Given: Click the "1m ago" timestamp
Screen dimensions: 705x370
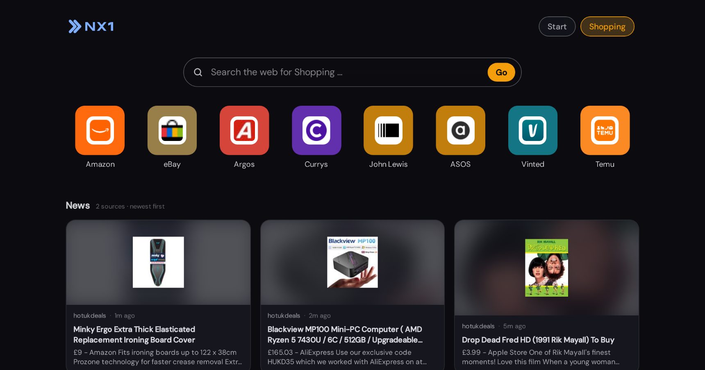Looking at the screenshot, I should click(x=125, y=316).
